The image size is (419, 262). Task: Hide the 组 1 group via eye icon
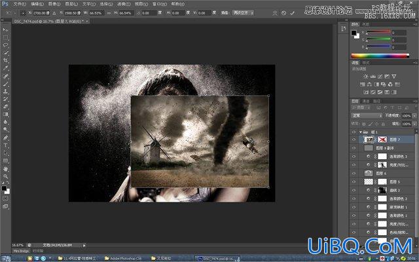click(x=354, y=132)
